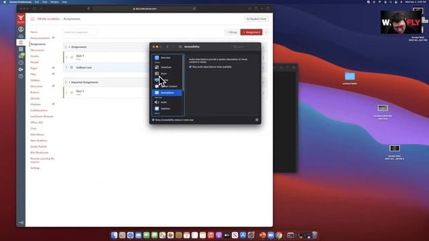The image size is (429, 241).
Task: Open the Modules link in course navigation
Action: coord(36,104)
